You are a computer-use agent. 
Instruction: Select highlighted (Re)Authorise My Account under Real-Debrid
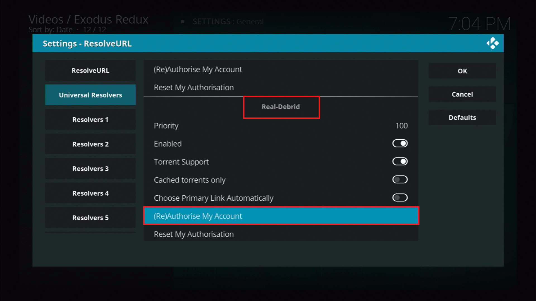point(281,216)
